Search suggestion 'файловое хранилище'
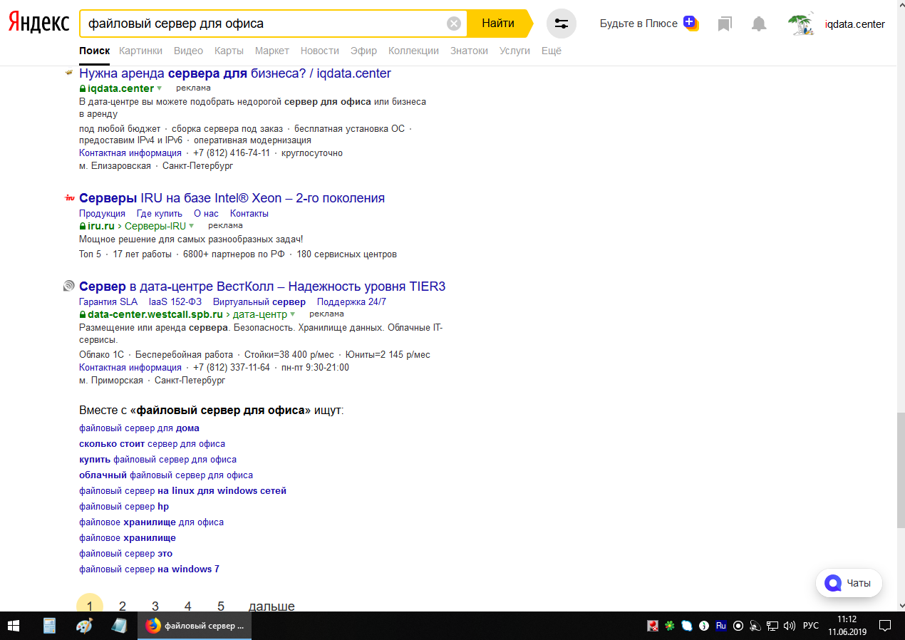Viewport: 905px width, 640px height. coord(128,538)
